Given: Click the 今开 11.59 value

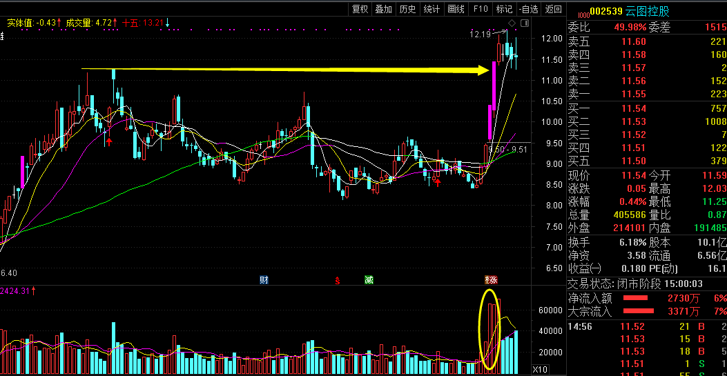Looking at the screenshot, I should [x=715, y=175].
